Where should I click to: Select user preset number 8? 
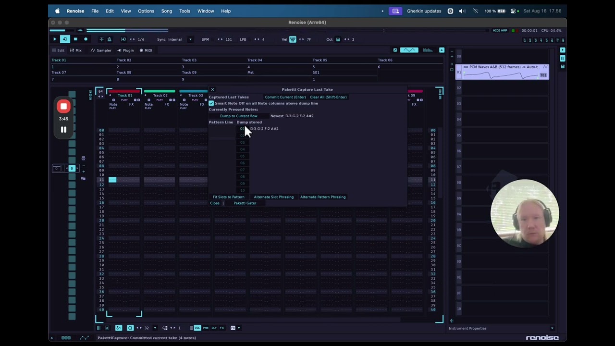(x=563, y=40)
